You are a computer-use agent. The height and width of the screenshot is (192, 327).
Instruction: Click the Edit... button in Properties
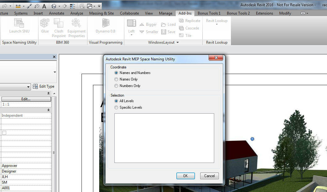click(x=26, y=99)
